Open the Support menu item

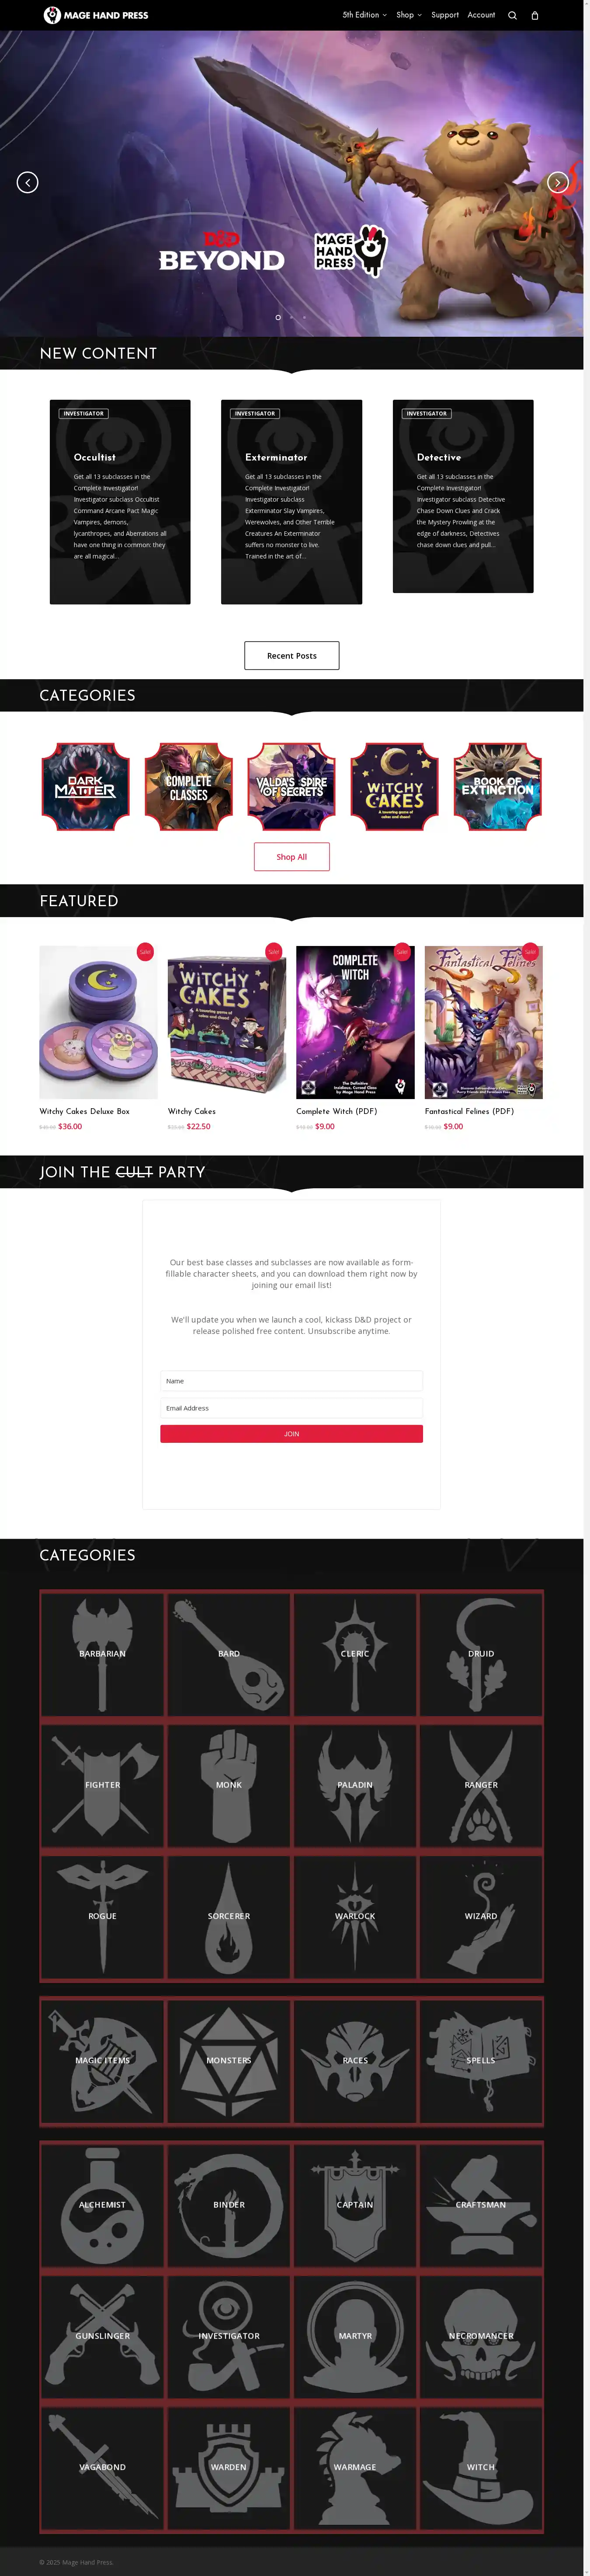point(445,15)
